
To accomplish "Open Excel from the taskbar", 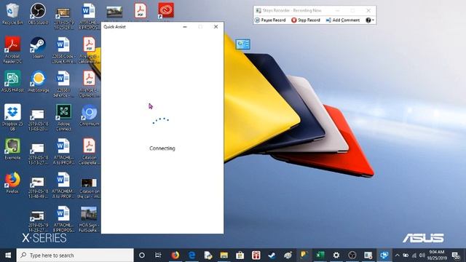I will pos(320,255).
